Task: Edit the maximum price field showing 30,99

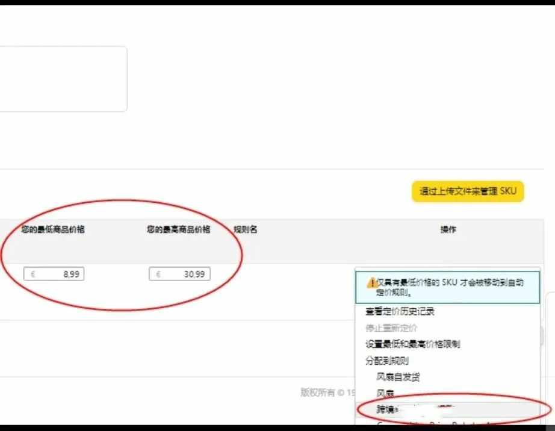Action: point(179,274)
